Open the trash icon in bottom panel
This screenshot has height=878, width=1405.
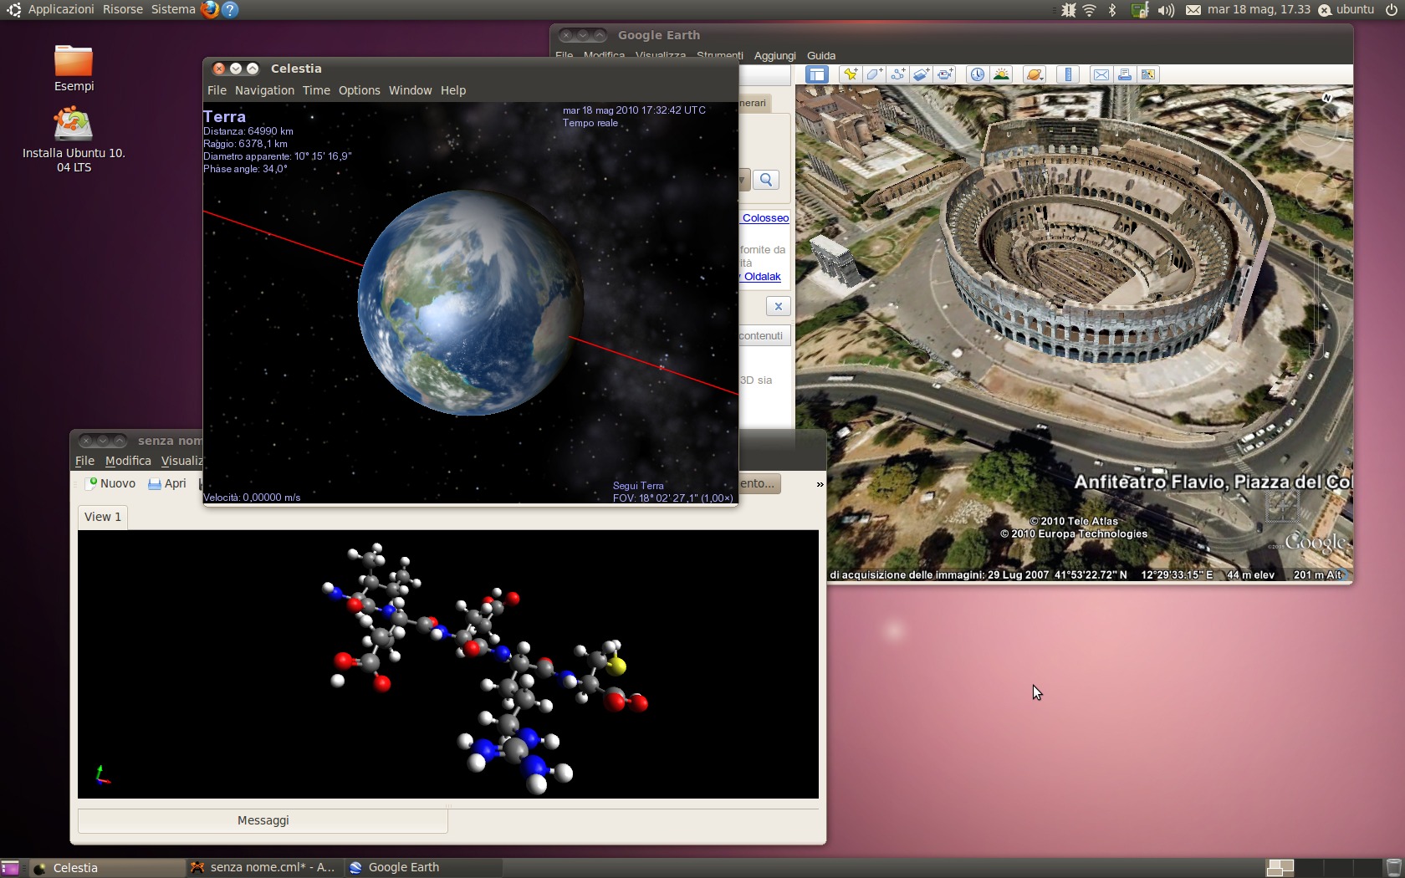pos(1393,868)
